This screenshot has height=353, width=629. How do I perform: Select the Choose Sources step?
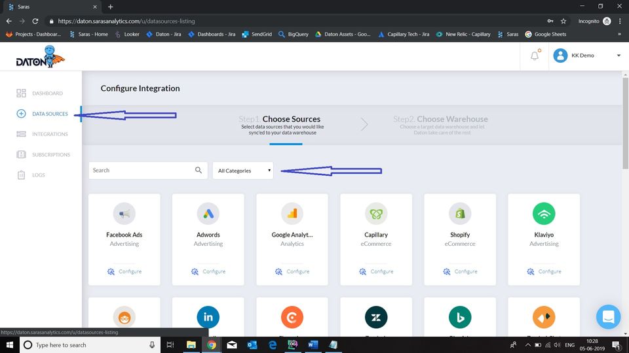(x=282, y=126)
